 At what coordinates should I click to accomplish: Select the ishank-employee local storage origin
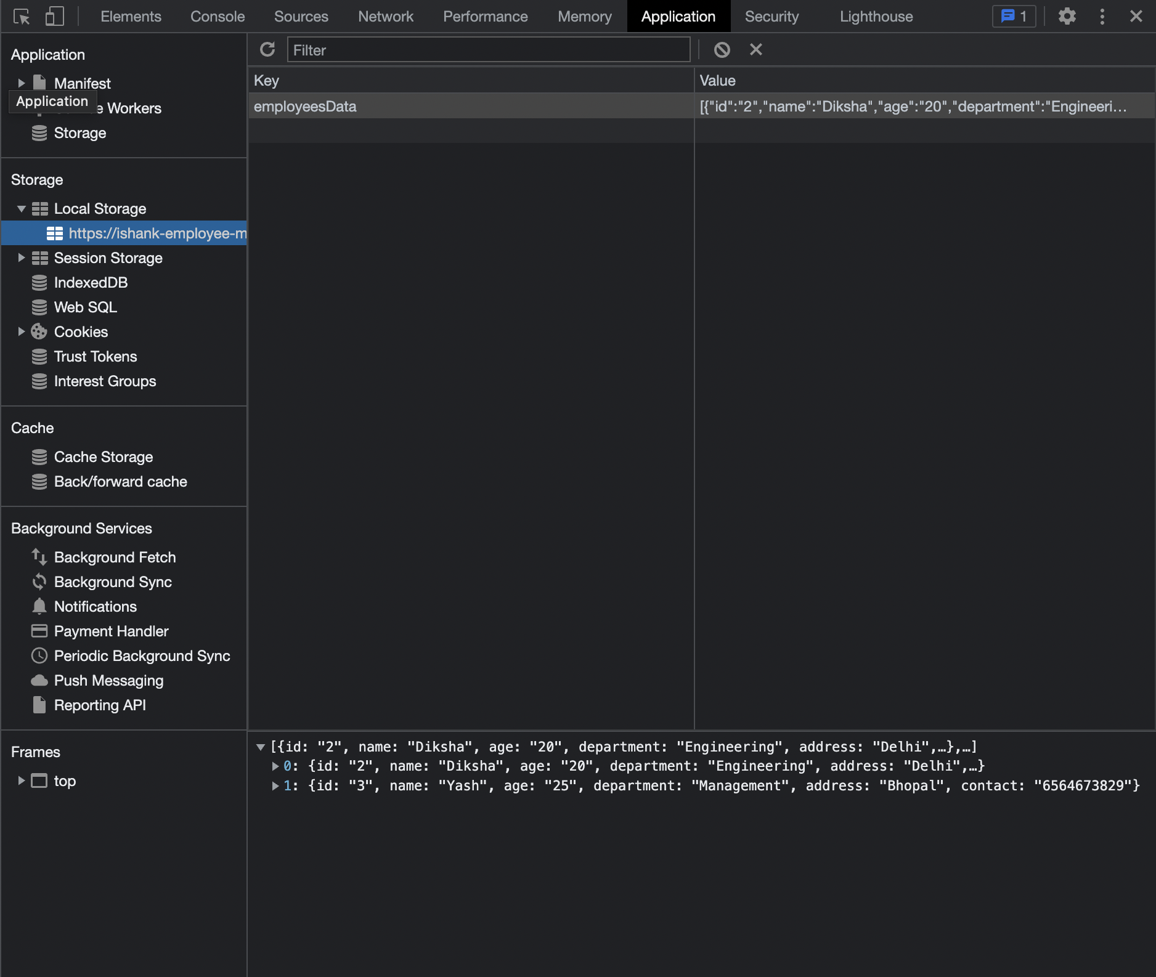click(x=124, y=233)
